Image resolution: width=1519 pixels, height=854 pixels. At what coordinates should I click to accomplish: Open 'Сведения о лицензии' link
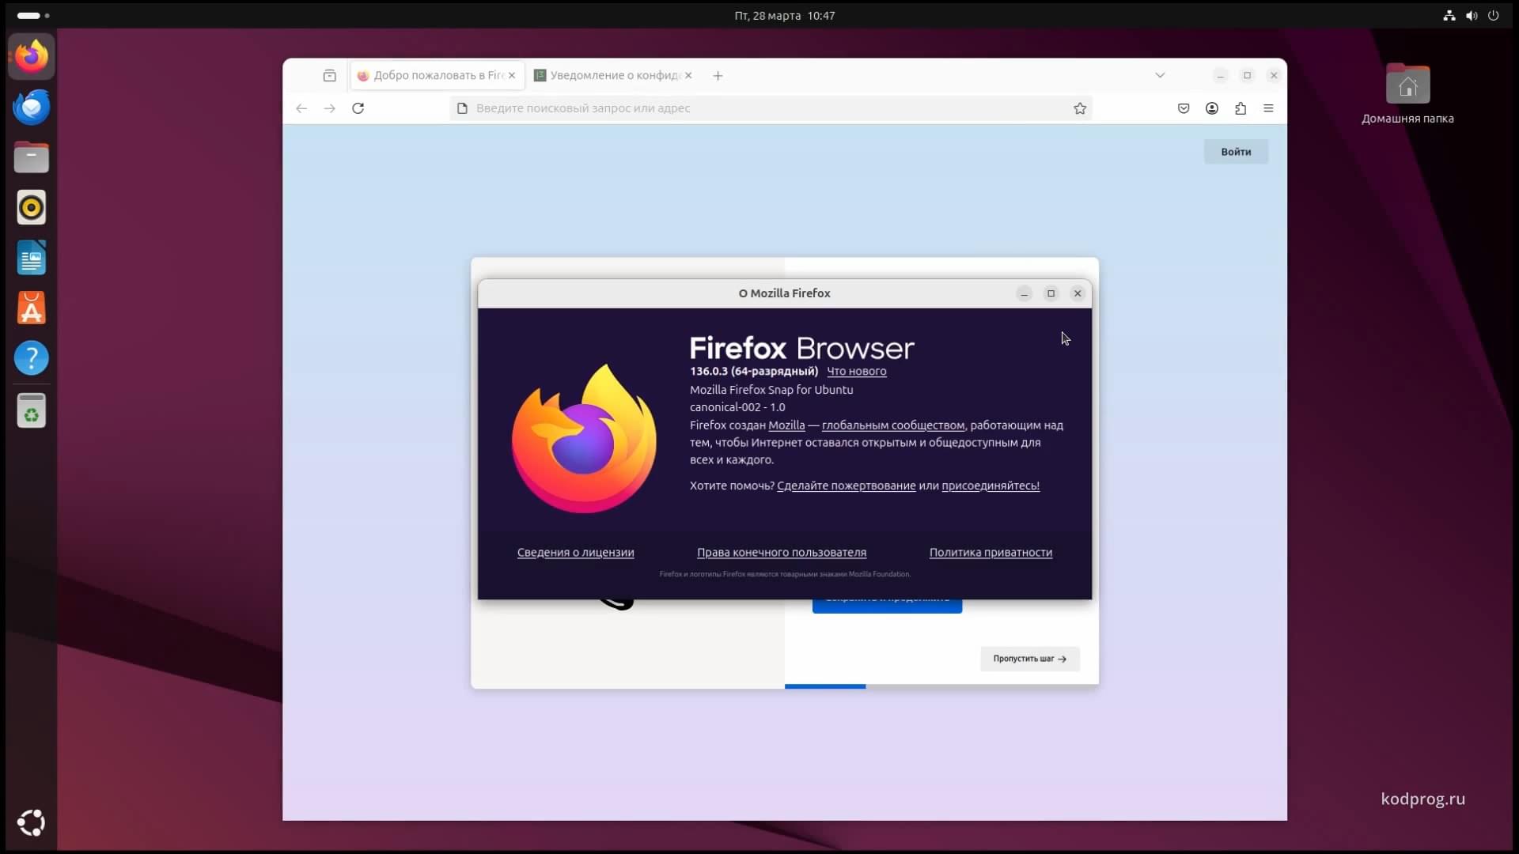tap(575, 553)
